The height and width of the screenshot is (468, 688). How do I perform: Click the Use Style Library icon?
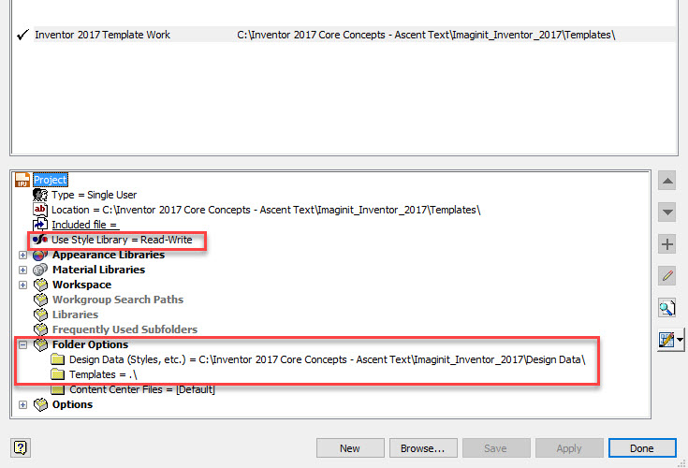point(40,240)
